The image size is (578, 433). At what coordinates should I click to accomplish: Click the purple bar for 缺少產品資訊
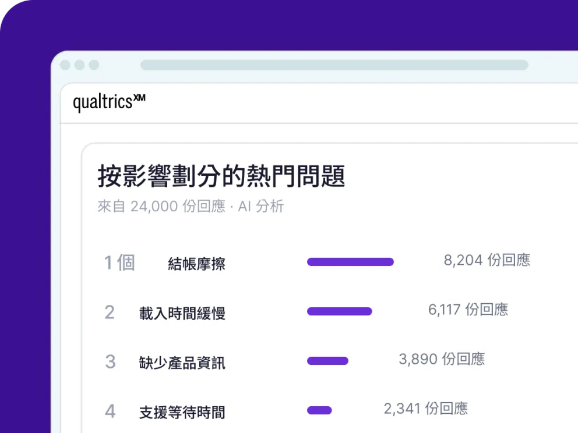[x=327, y=361]
